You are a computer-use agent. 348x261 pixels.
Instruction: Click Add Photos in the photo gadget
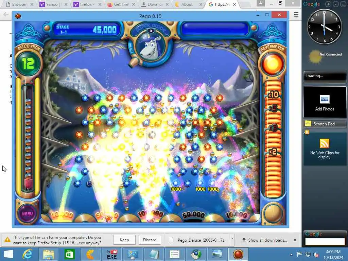pyautogui.click(x=325, y=109)
